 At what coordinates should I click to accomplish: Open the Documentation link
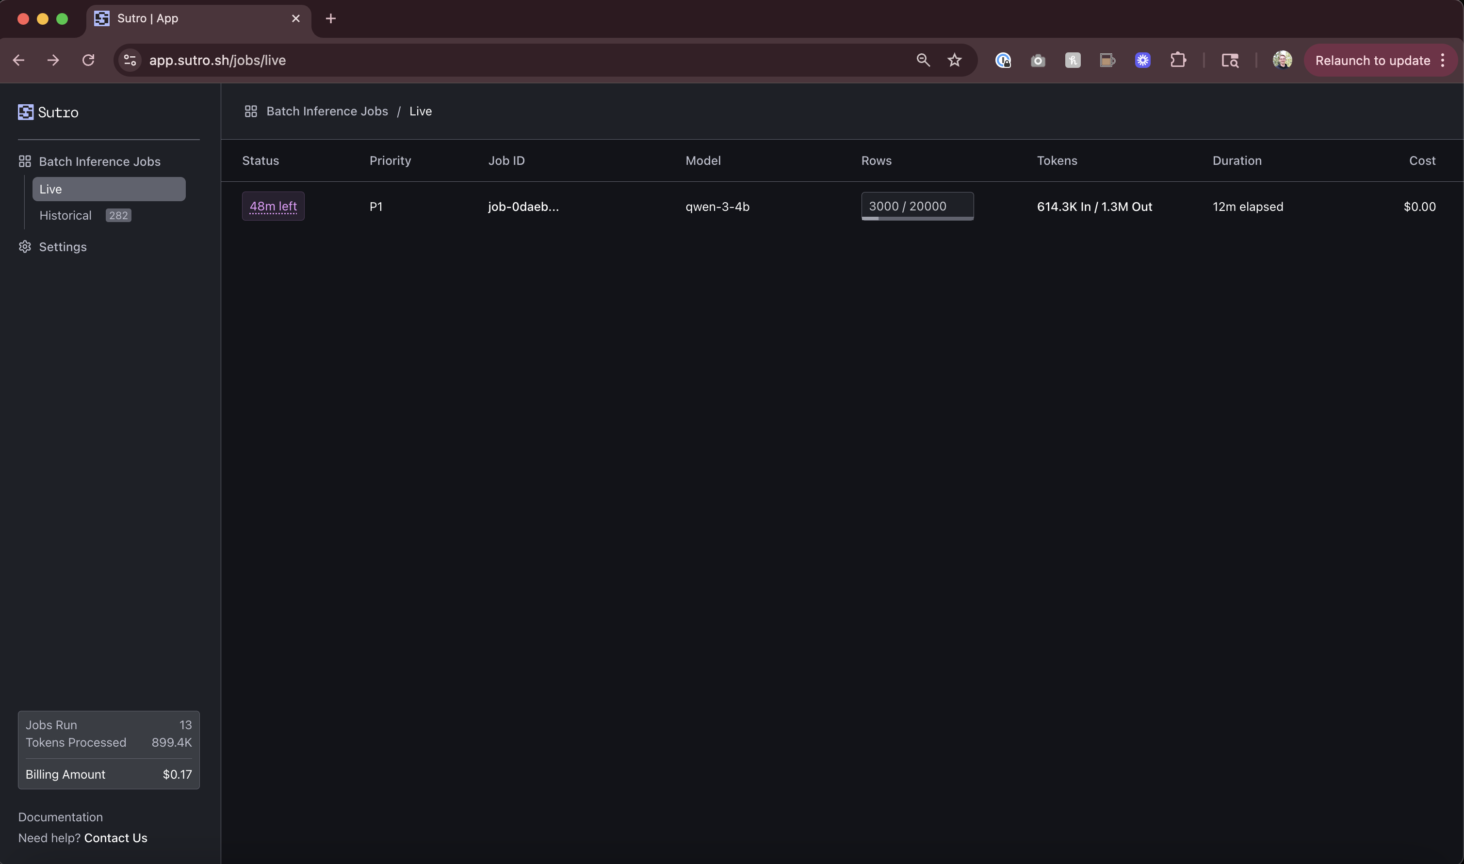[x=61, y=817]
